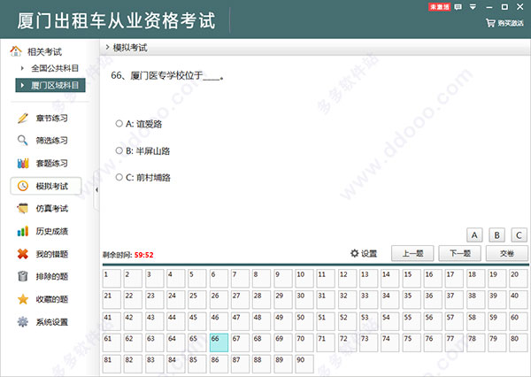Jump to question 20 cell
The height and width of the screenshot is (377, 531).
point(519,279)
